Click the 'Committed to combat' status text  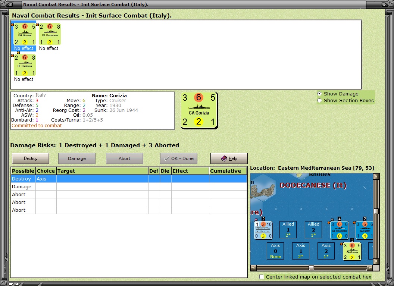click(37, 126)
